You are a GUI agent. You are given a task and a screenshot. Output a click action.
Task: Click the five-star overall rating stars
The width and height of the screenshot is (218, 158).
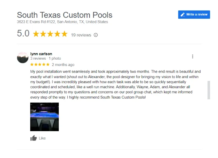pos(50,34)
